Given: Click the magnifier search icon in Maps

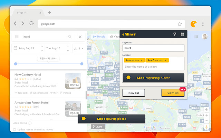Looking at the screenshot, I should pyautogui.click(x=70, y=37).
